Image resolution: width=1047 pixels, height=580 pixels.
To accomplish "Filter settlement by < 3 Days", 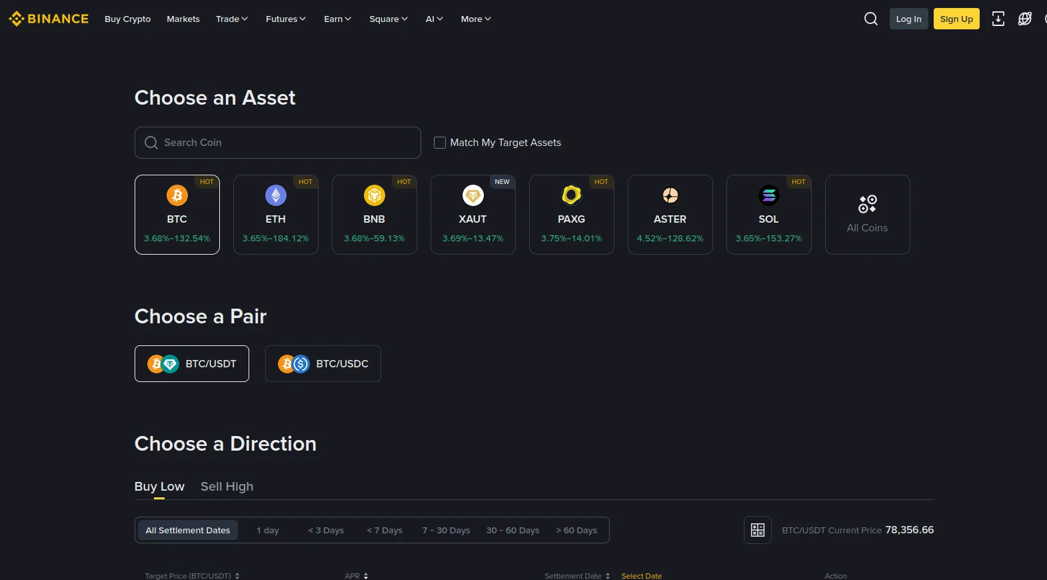I will [326, 531].
